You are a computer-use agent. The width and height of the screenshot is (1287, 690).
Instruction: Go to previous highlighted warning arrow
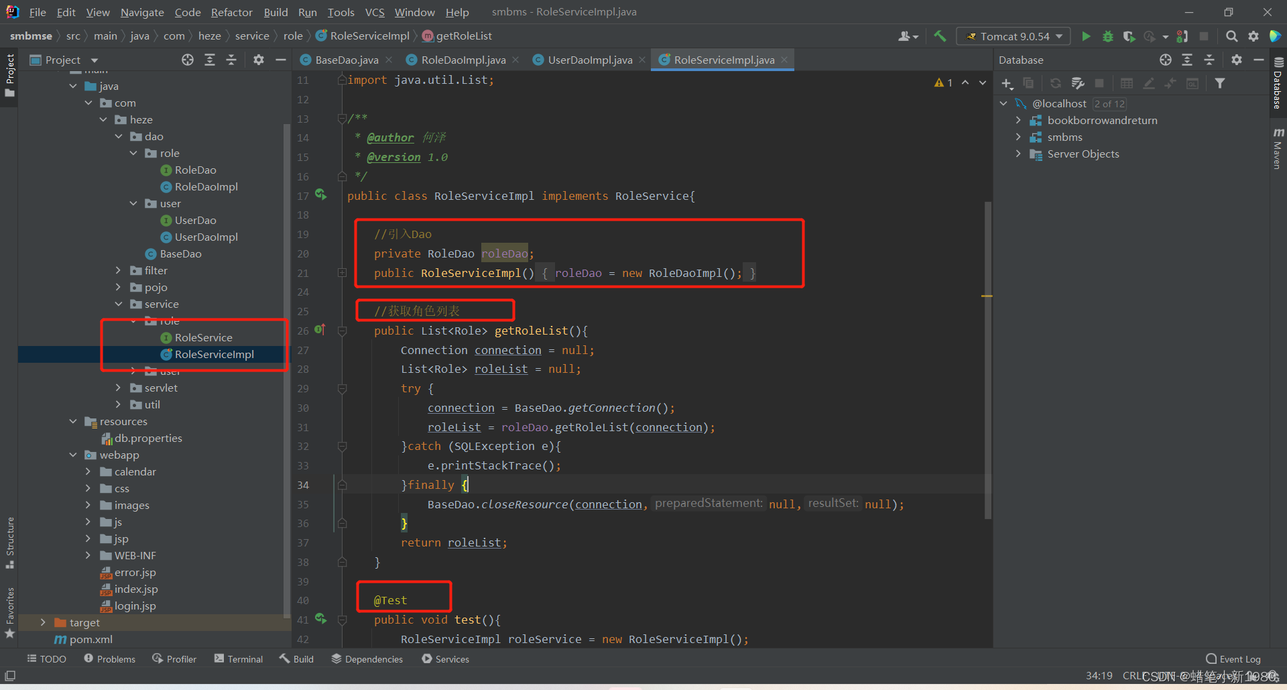(x=965, y=82)
